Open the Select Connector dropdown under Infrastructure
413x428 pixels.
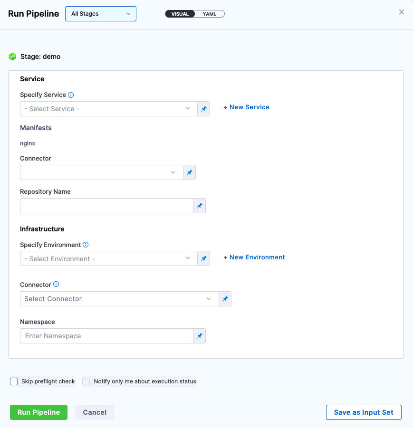tap(119, 299)
